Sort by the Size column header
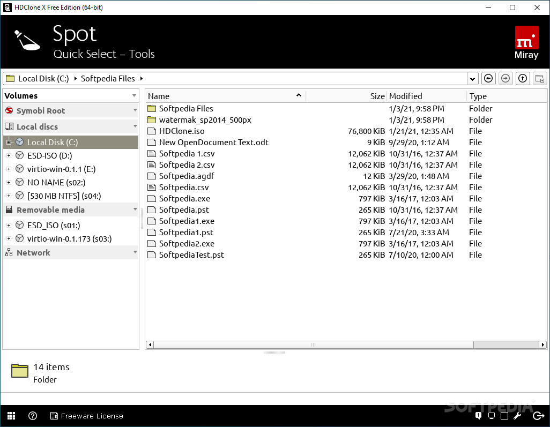550x427 pixels. [346, 96]
